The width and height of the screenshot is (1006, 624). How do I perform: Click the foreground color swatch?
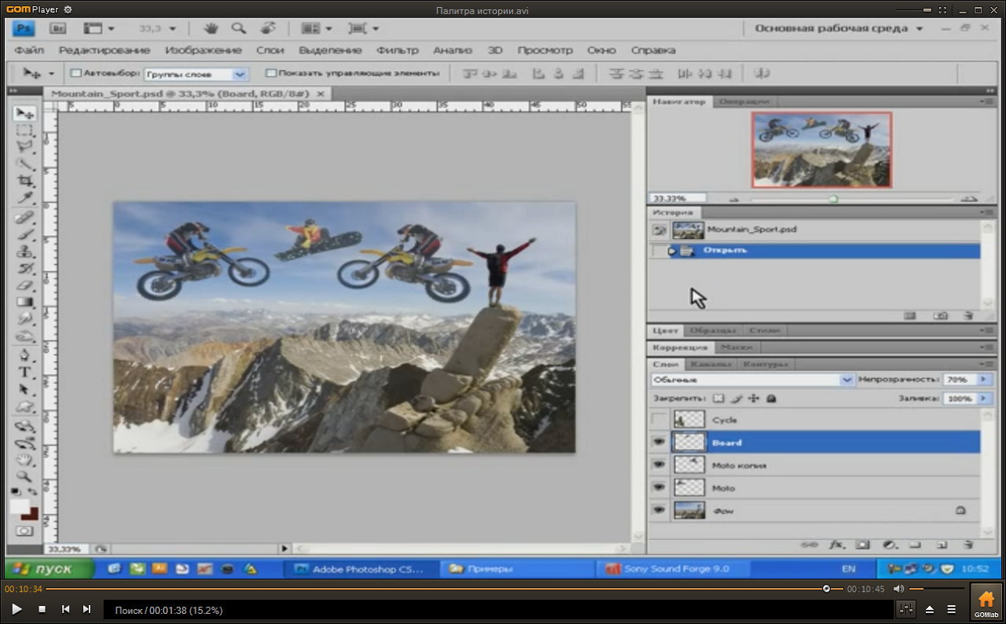click(x=19, y=507)
